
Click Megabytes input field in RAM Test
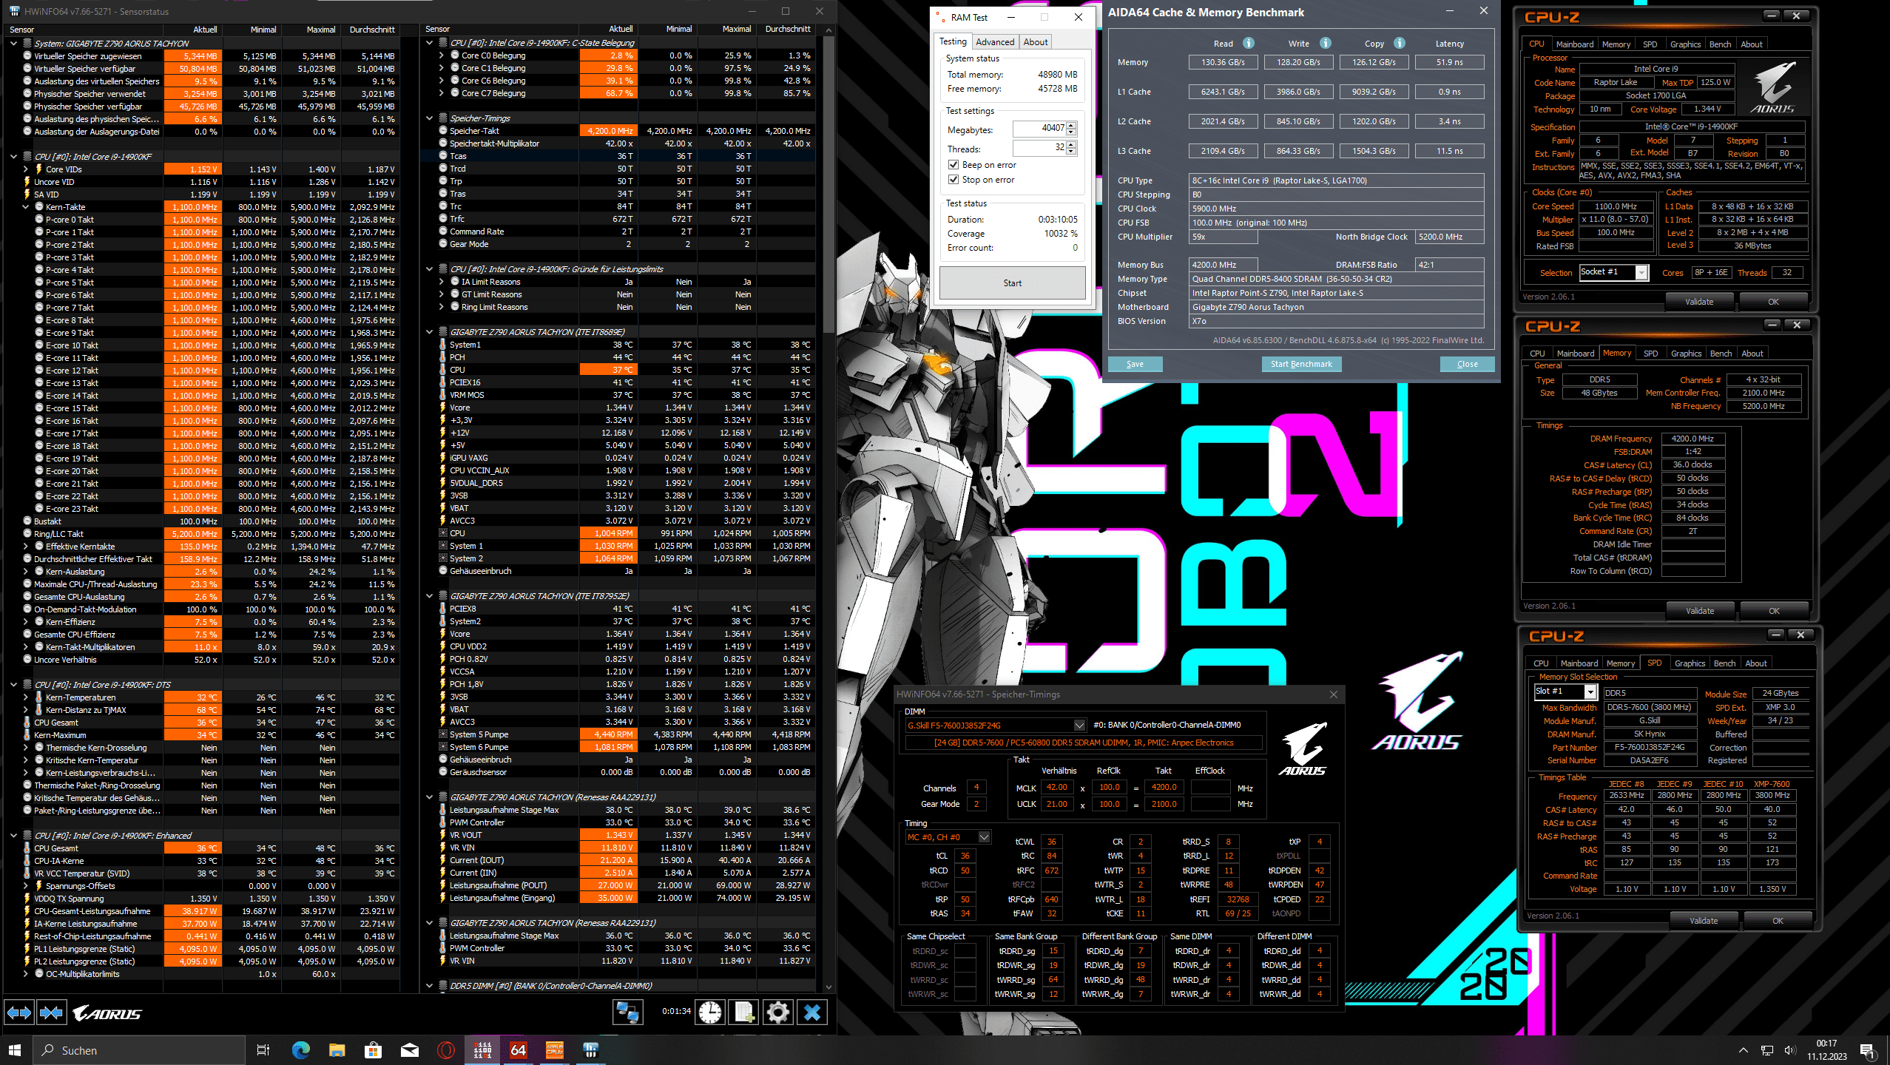pos(1039,129)
